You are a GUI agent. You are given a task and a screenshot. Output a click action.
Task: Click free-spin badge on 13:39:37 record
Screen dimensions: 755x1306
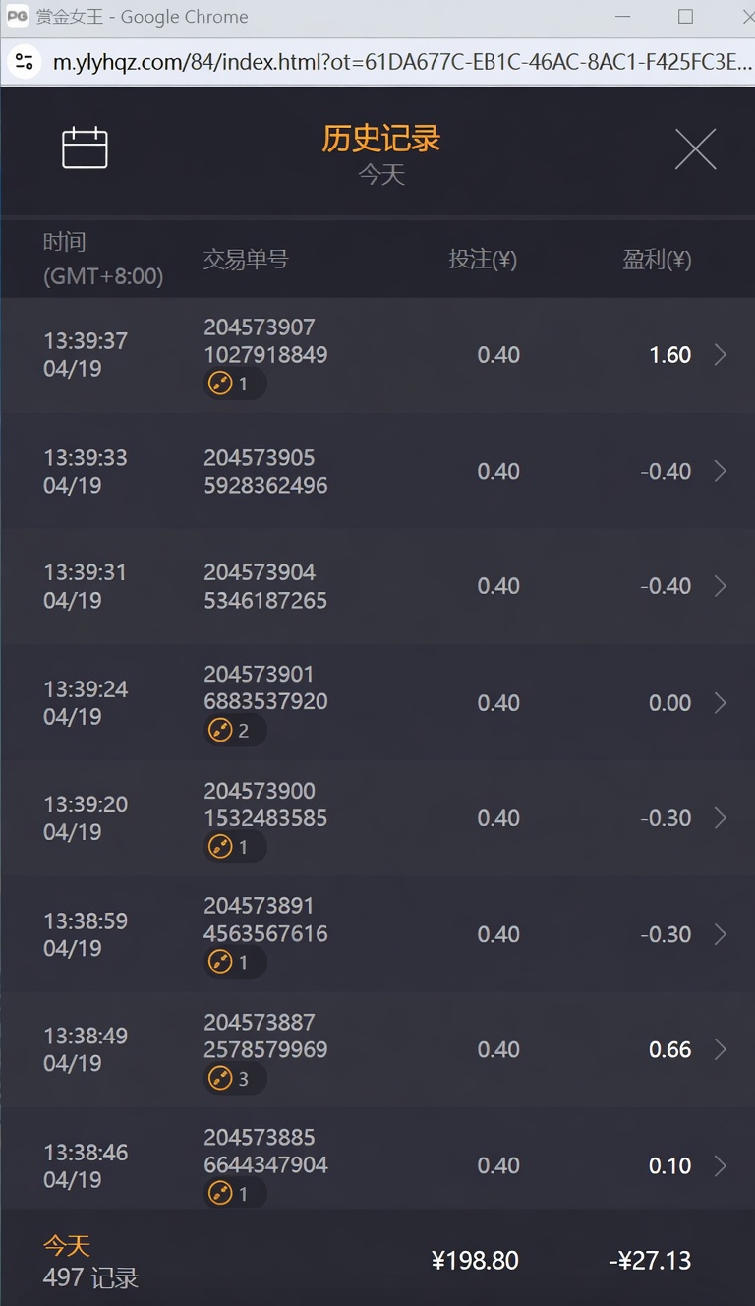coord(235,384)
